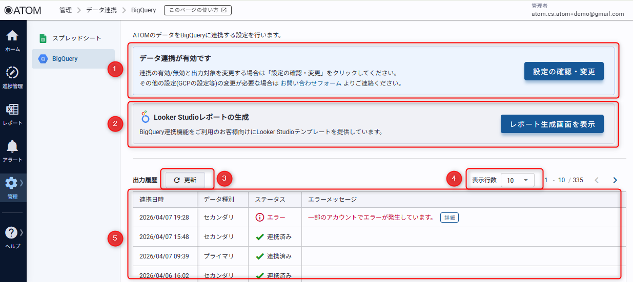Select スプレッドシート in the side menu
The width and height of the screenshot is (633, 282).
pos(76,38)
